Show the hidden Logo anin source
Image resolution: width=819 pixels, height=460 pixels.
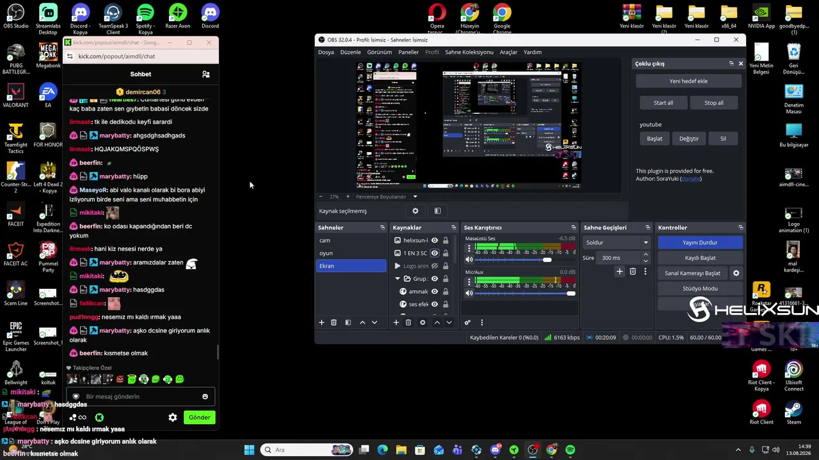tap(434, 266)
